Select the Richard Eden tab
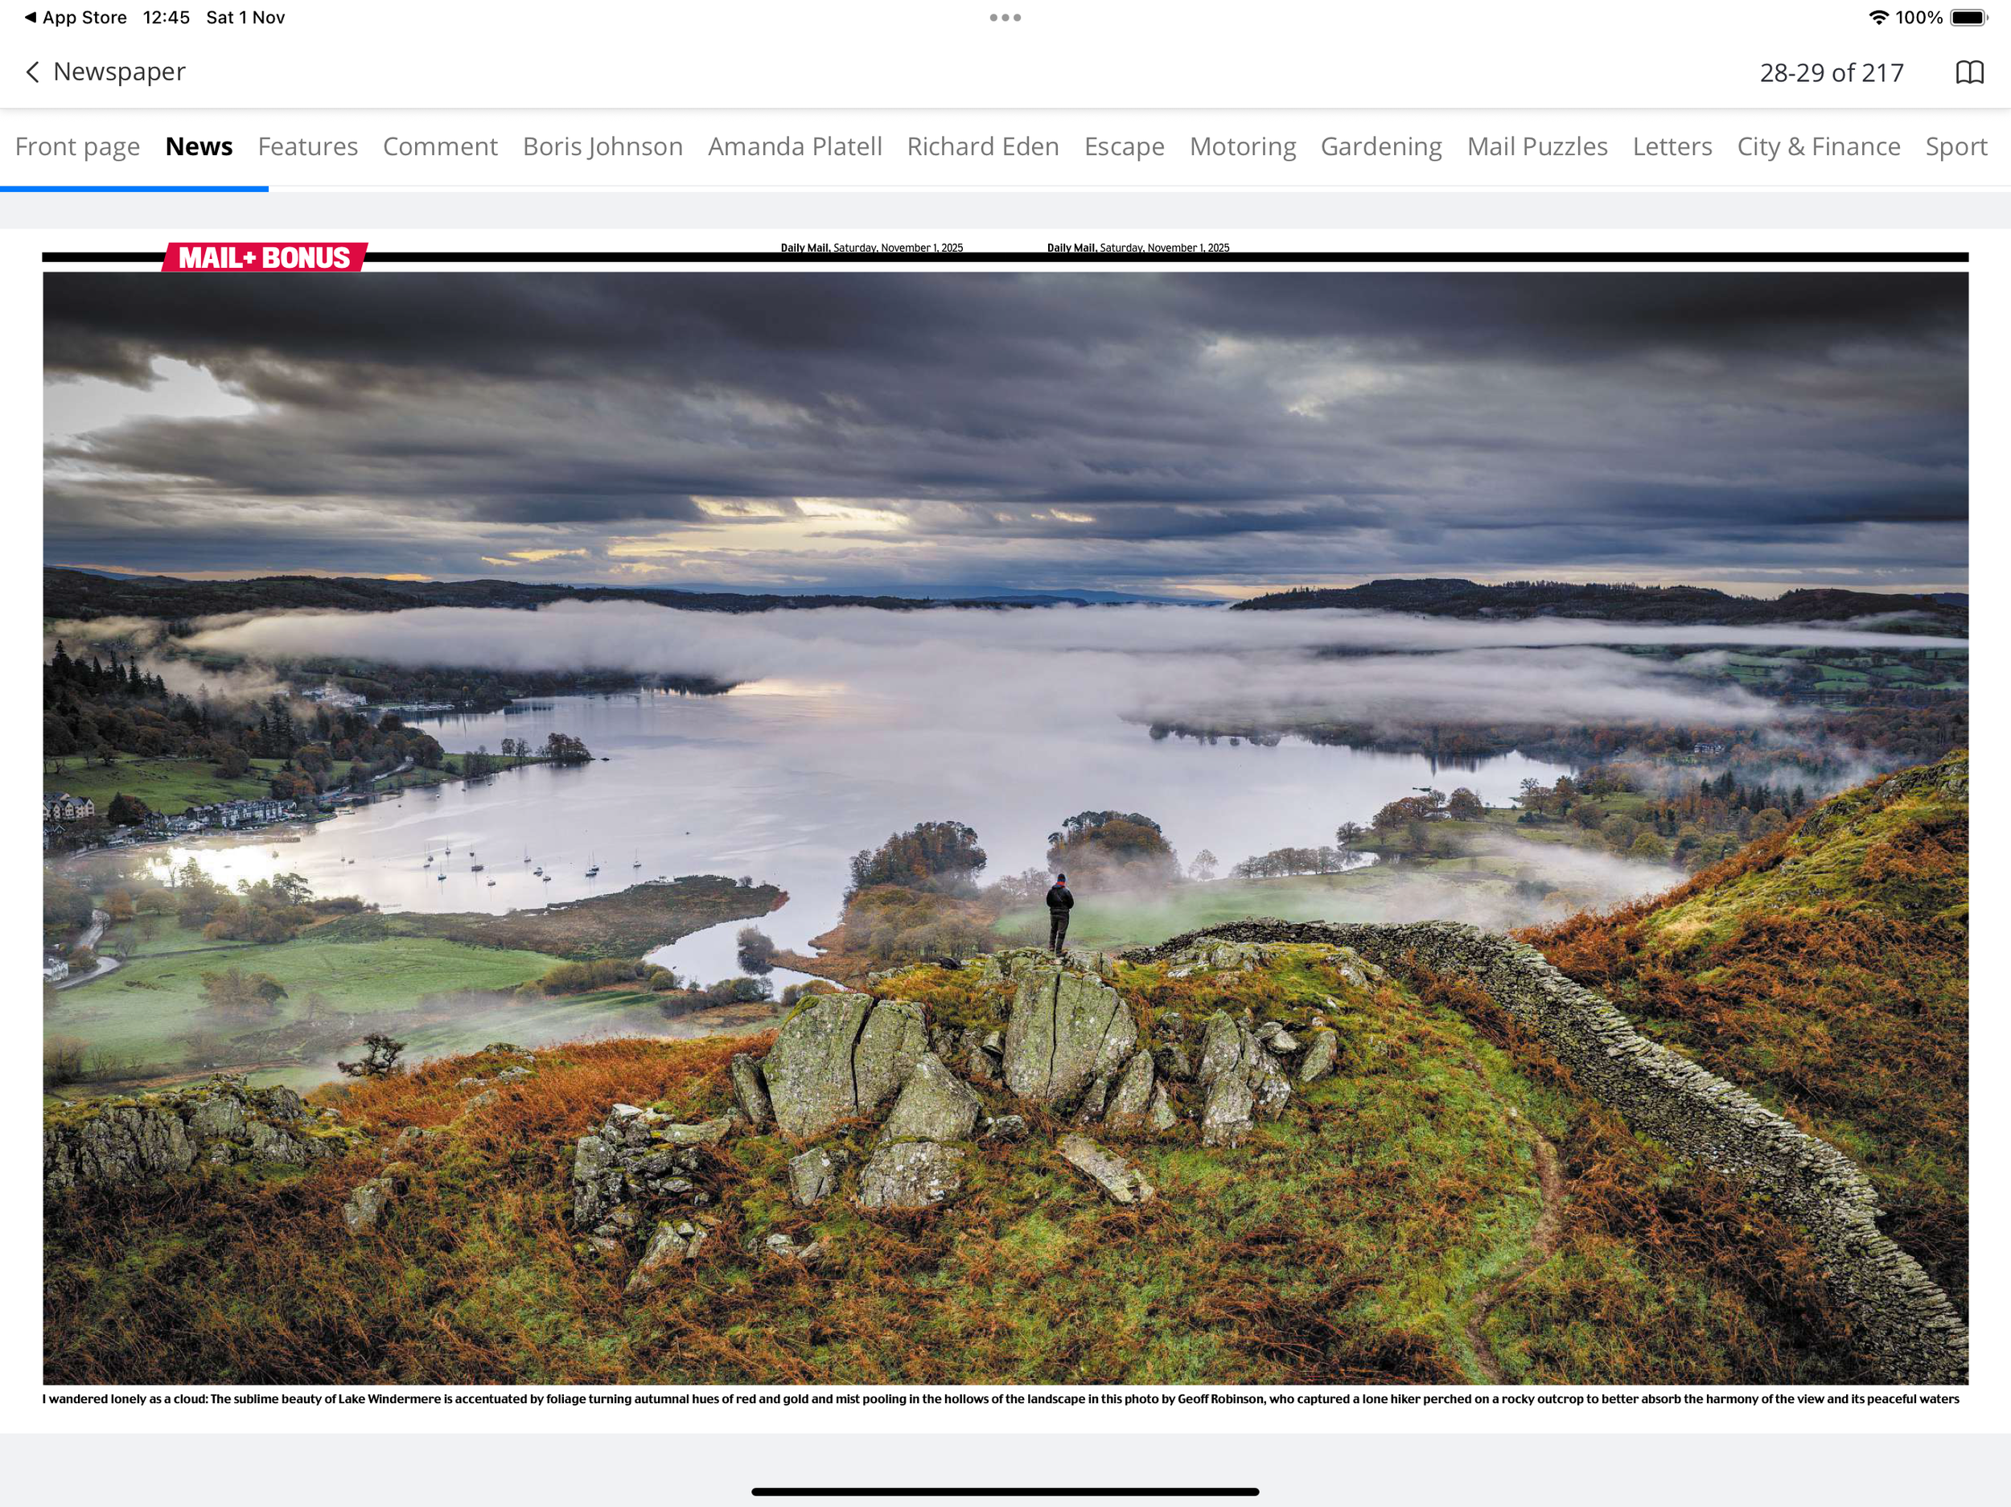 (983, 146)
